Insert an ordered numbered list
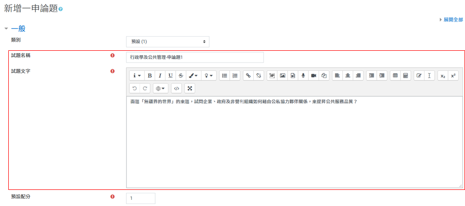 point(235,76)
